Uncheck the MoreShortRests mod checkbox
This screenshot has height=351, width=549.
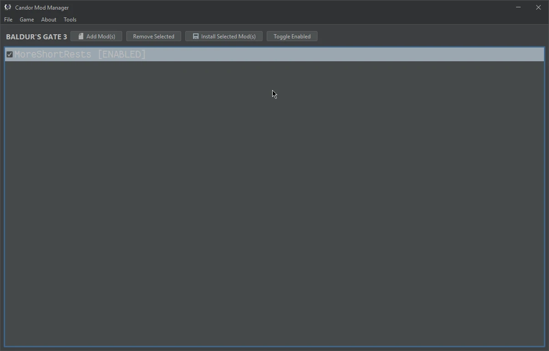(10, 54)
